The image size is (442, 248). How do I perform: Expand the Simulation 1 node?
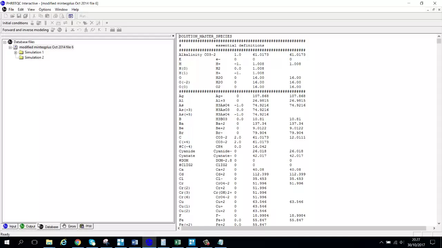tap(16, 52)
